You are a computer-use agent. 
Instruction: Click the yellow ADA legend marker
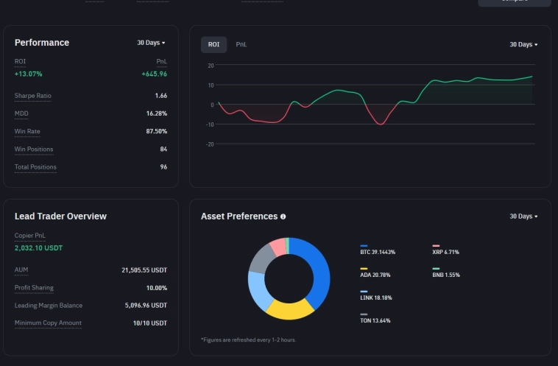pyautogui.click(x=364, y=269)
